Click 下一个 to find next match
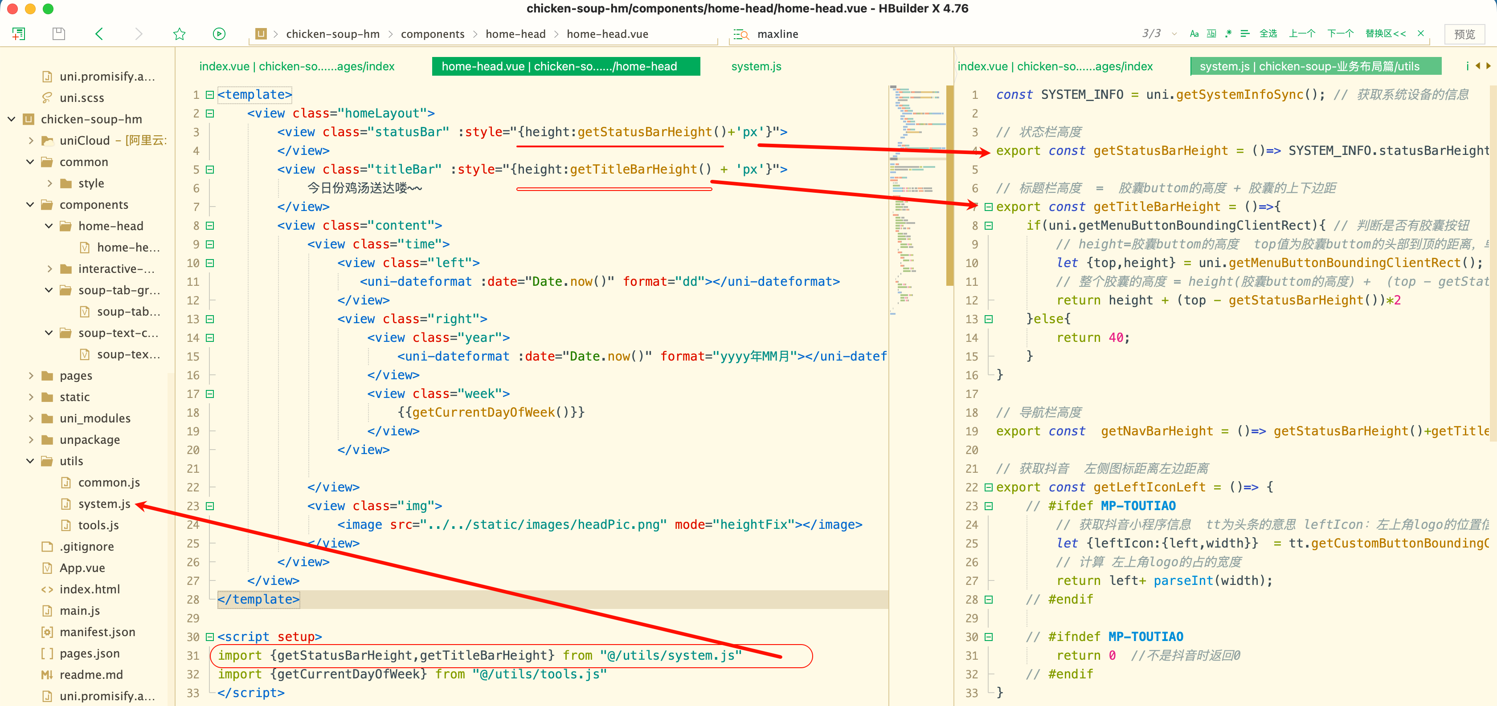1497x706 pixels. point(1340,34)
